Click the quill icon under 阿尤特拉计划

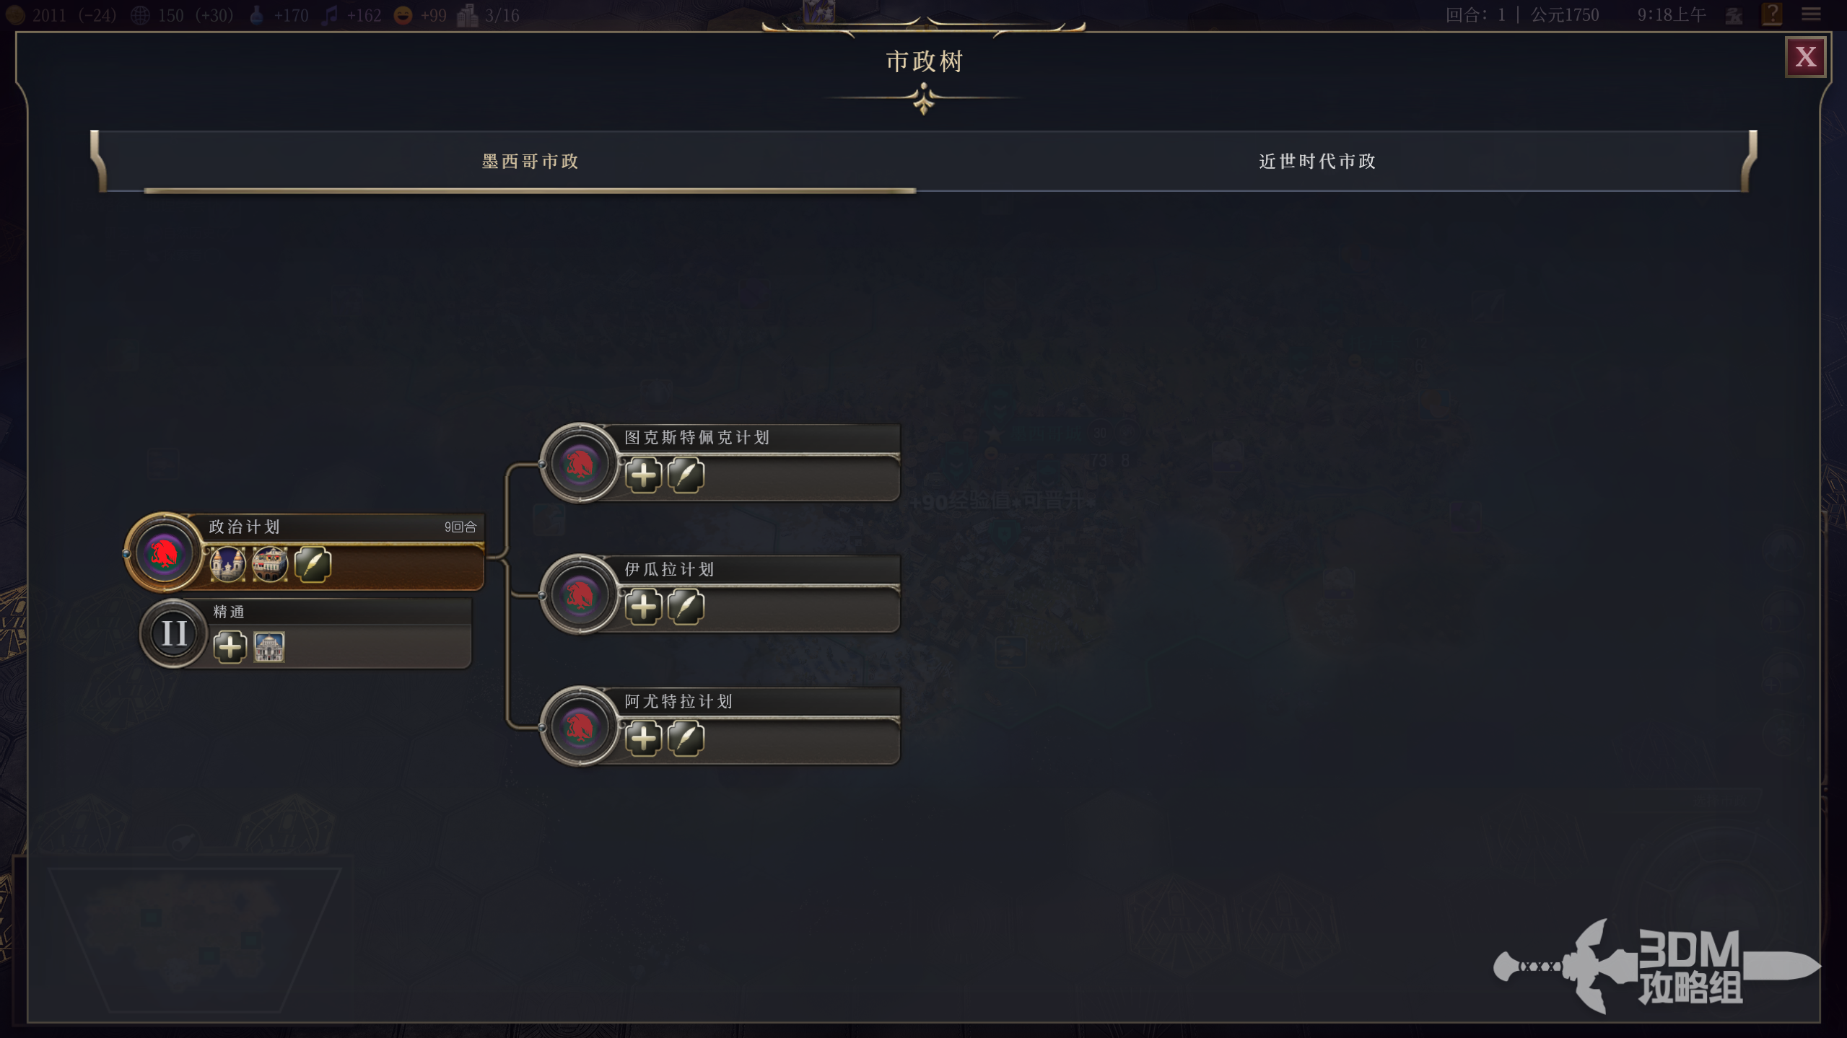(686, 738)
